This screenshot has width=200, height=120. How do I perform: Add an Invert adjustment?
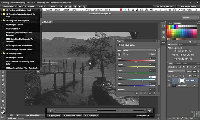(175, 59)
